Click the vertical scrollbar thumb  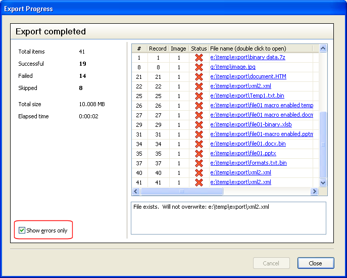(x=323, y=145)
